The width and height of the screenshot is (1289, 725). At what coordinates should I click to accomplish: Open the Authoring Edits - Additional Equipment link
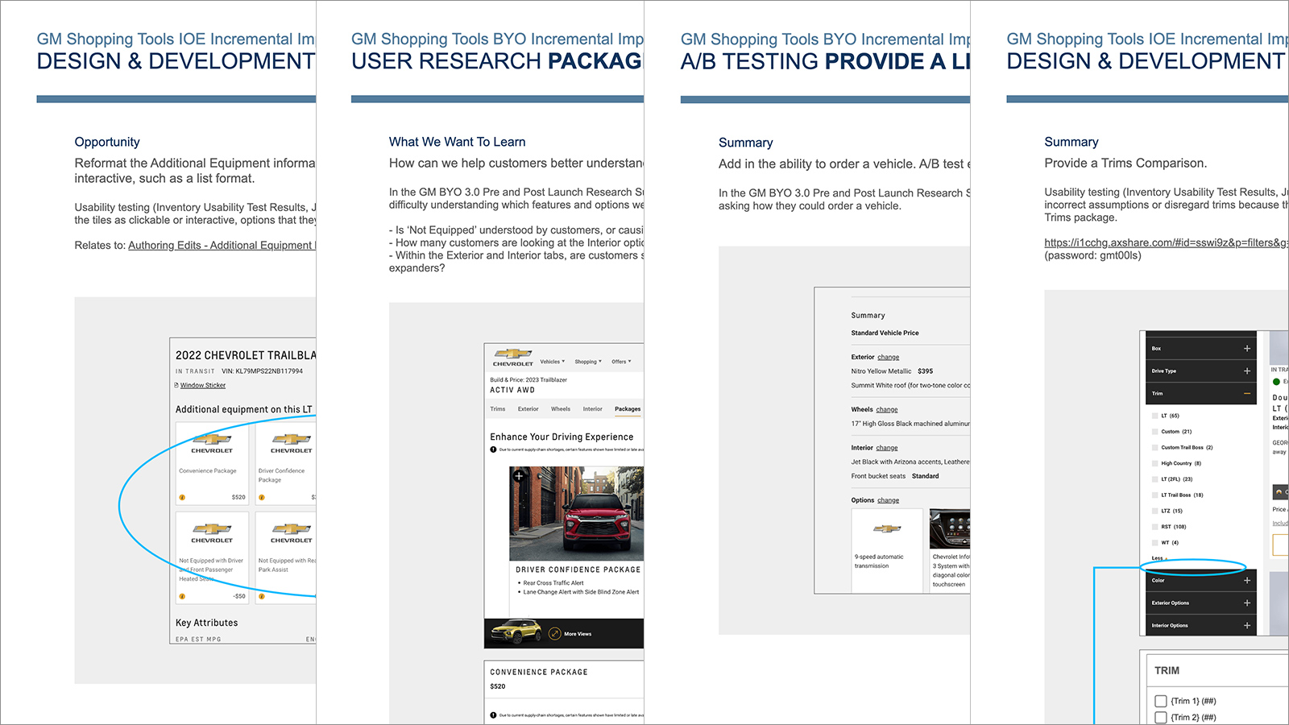pos(221,246)
